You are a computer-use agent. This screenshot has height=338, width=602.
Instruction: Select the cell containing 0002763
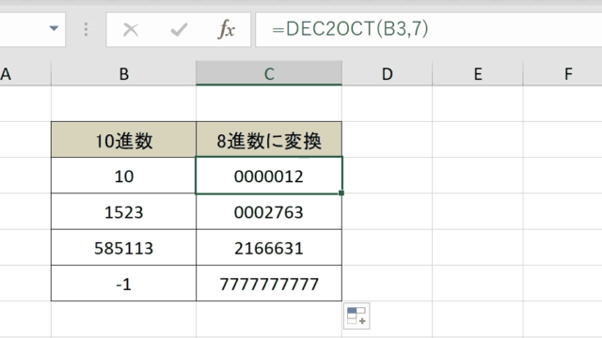point(269,211)
